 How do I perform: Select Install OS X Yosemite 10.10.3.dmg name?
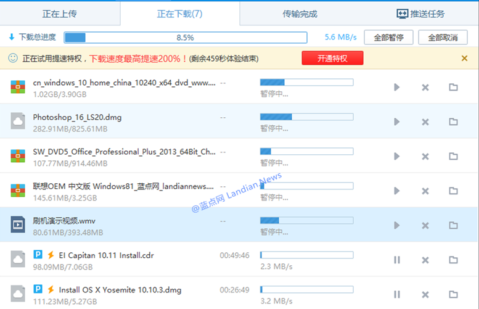point(120,290)
